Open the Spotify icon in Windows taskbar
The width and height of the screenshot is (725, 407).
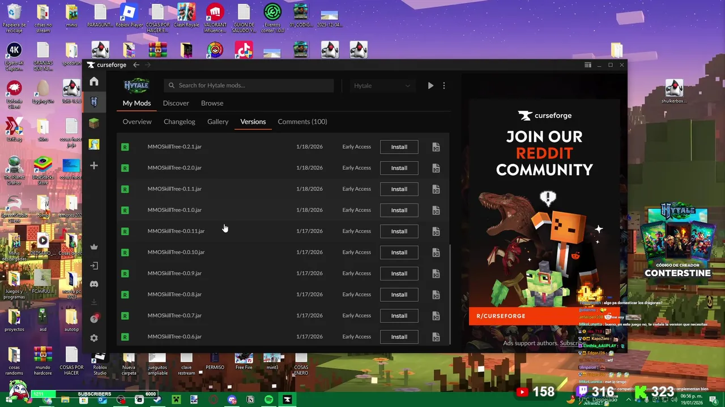coord(268,400)
